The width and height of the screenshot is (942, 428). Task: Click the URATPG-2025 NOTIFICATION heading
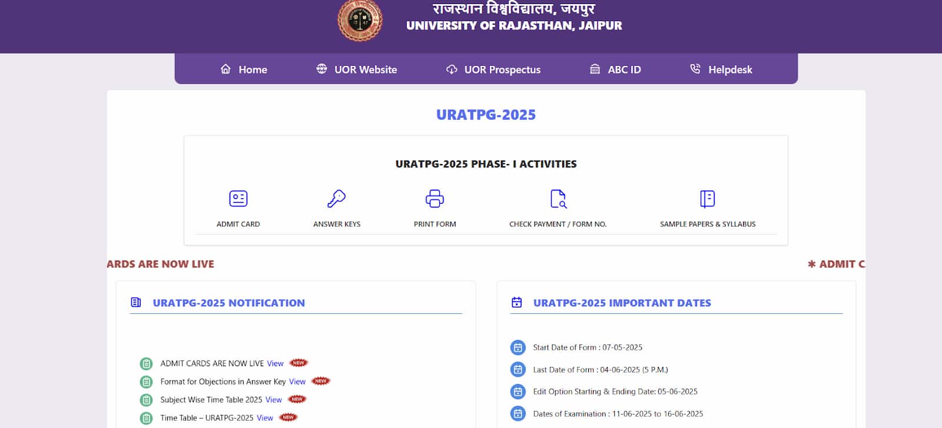click(229, 303)
